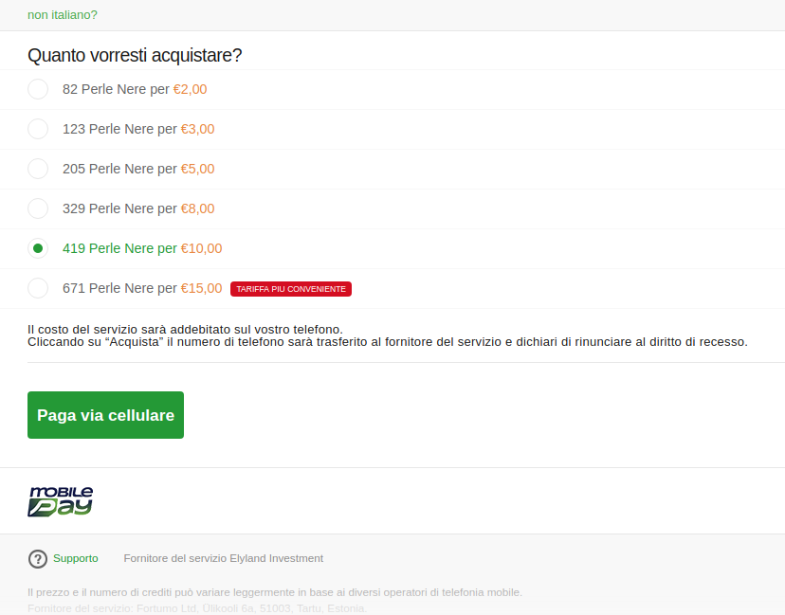Click the Fortumo Ltd provider address line
The height and width of the screenshot is (615, 785).
point(197,608)
